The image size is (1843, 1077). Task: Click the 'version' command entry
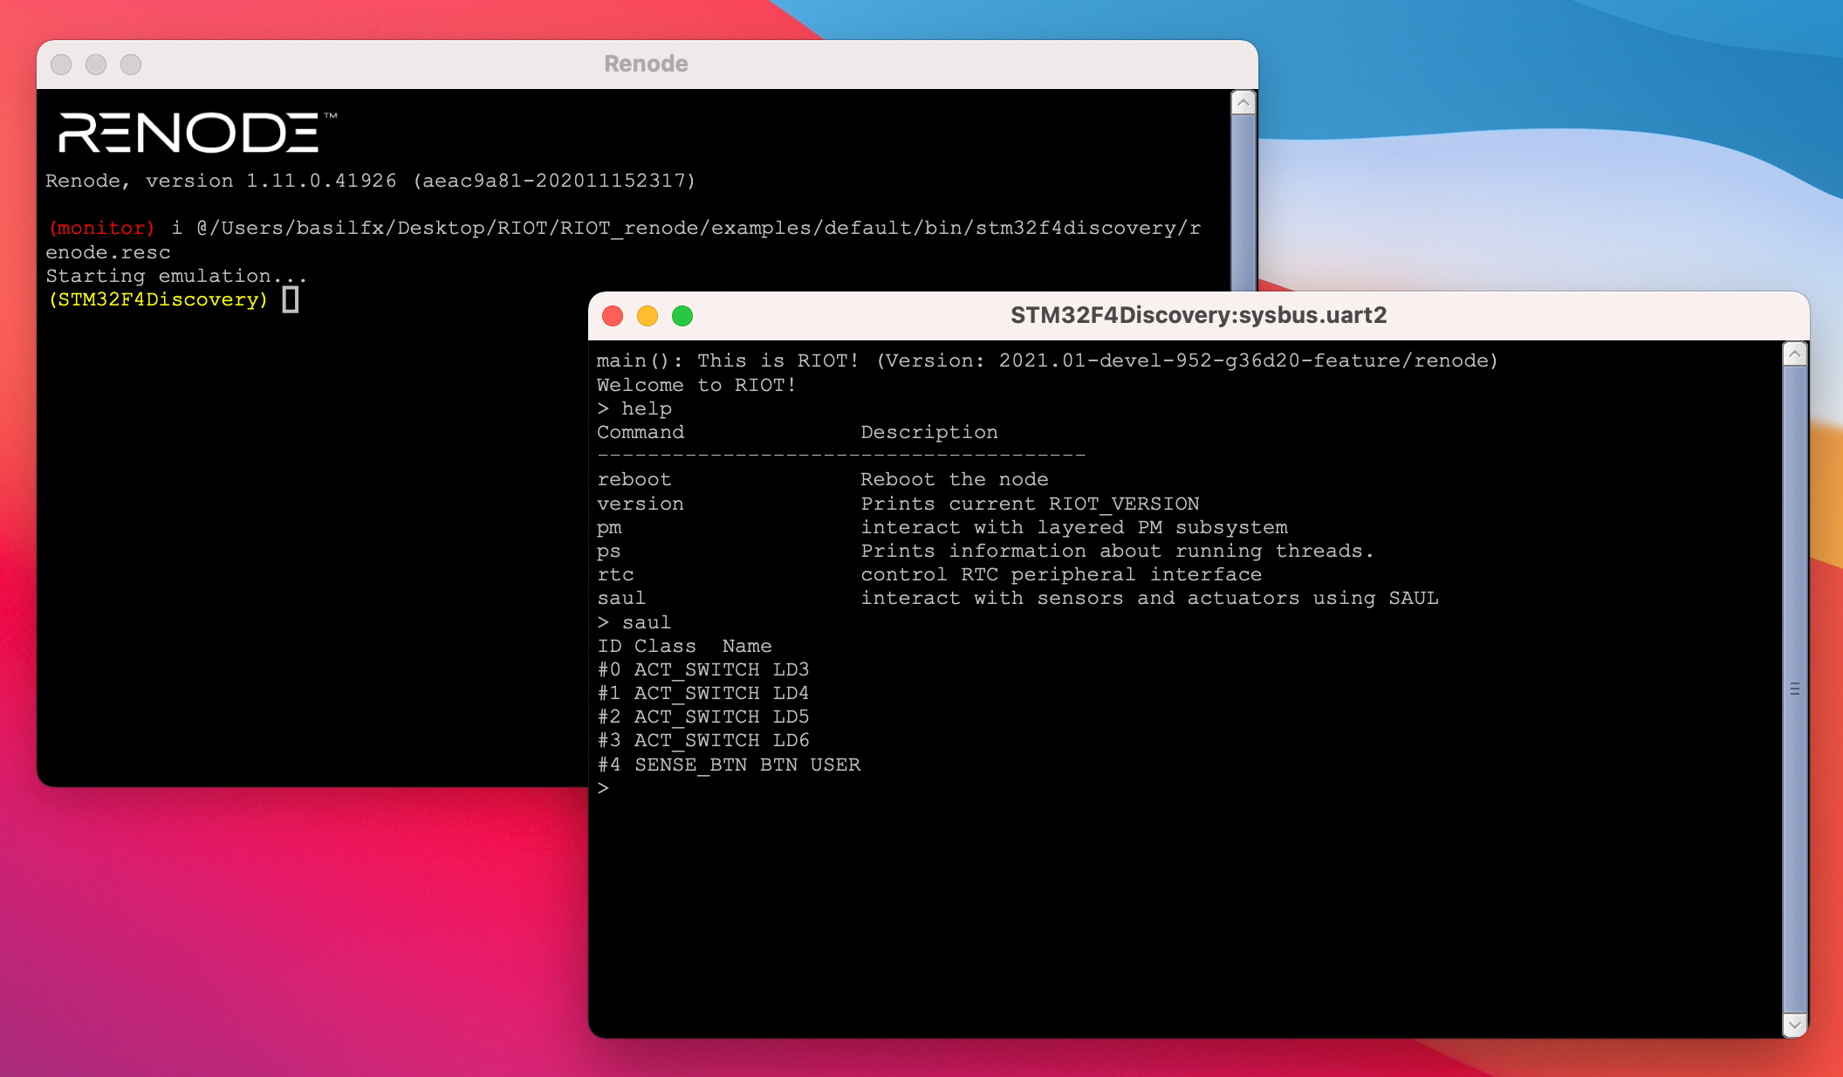pyautogui.click(x=641, y=504)
